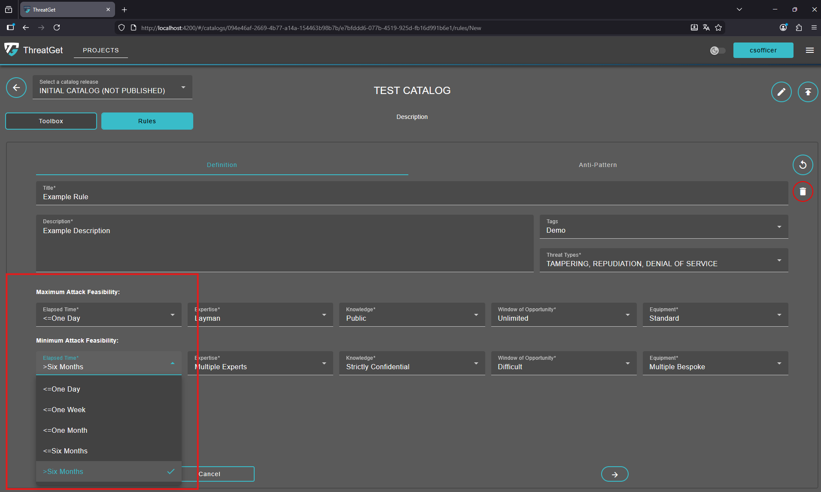Click the pencil edit catalog icon
This screenshot has width=821, height=492.
(781, 92)
